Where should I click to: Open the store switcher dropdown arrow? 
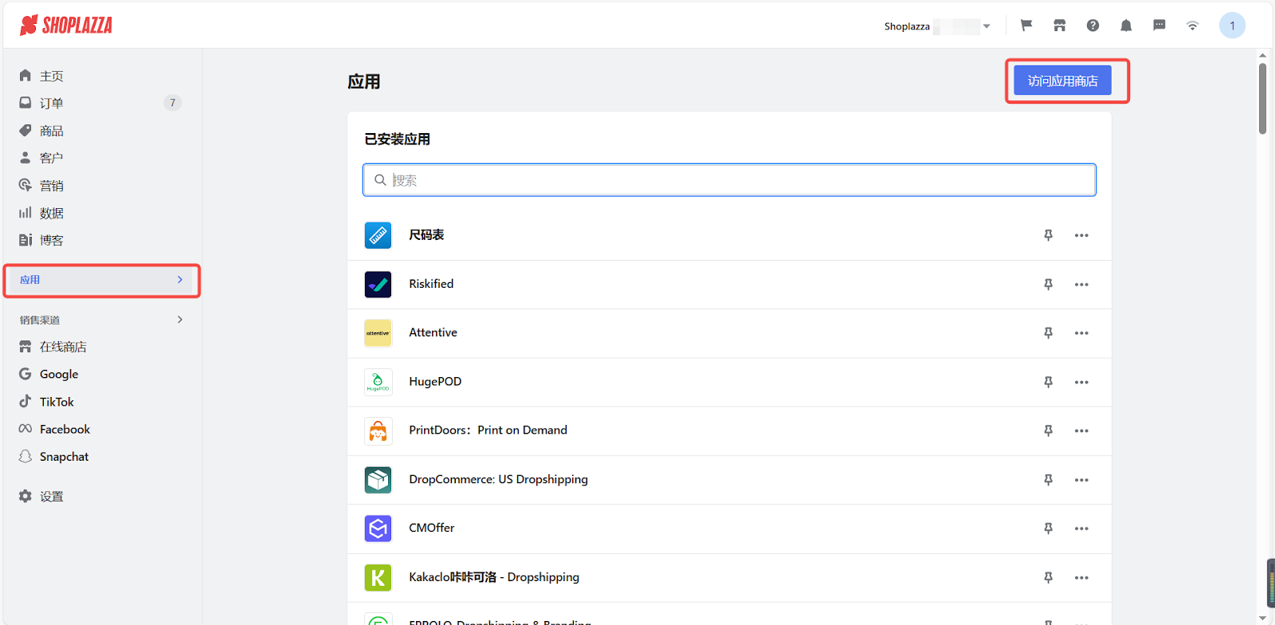point(987,26)
